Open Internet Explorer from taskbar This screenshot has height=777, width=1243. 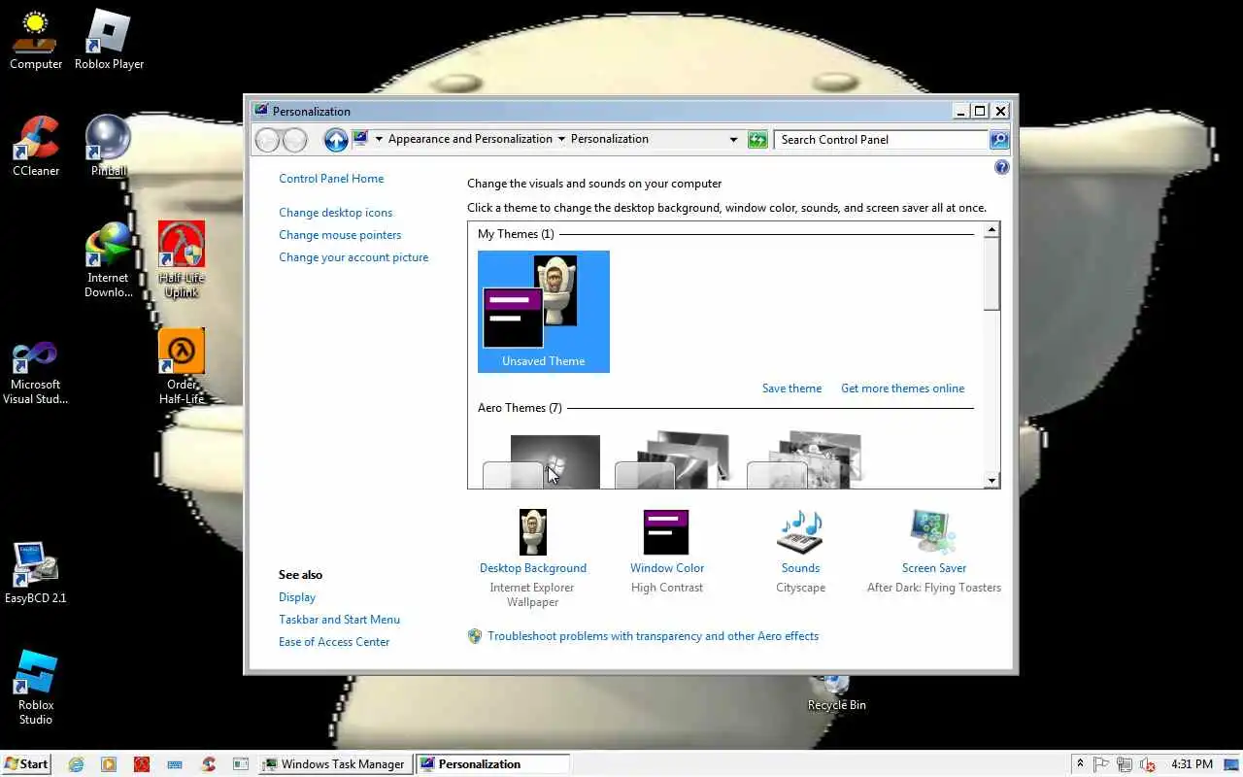pos(76,764)
